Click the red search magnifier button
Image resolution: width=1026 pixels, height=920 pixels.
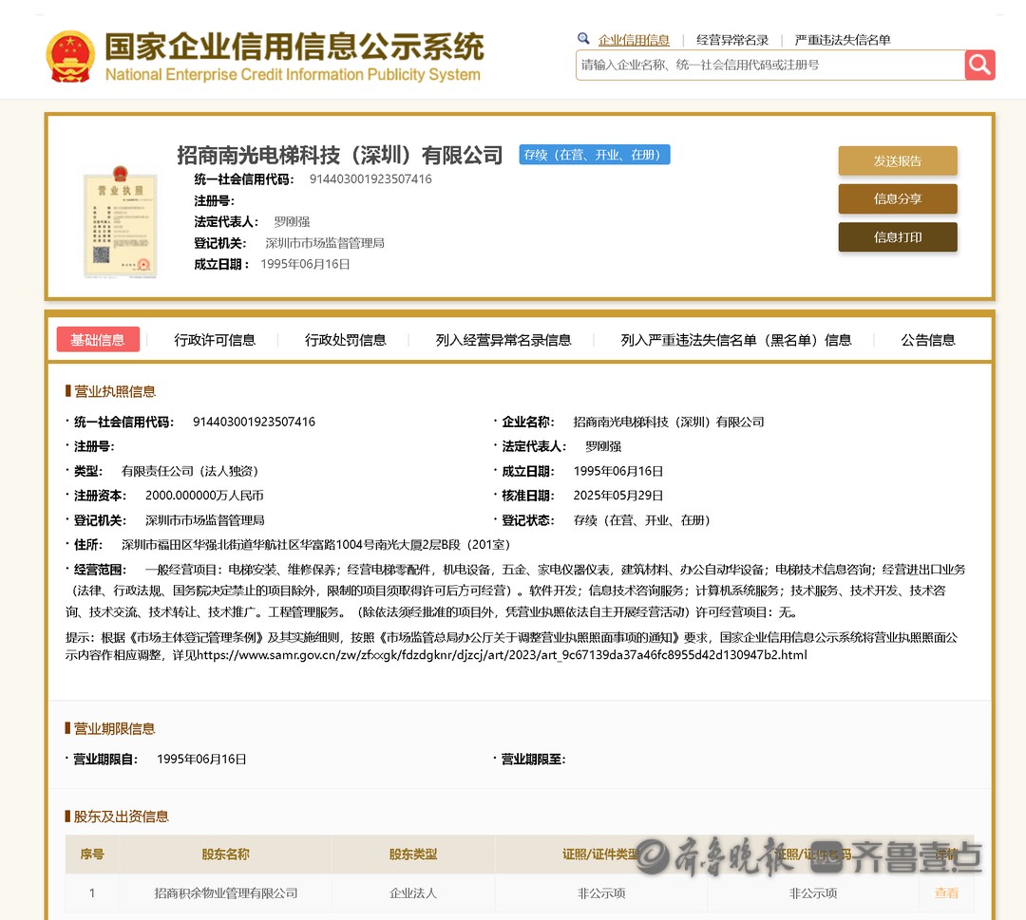[x=979, y=65]
